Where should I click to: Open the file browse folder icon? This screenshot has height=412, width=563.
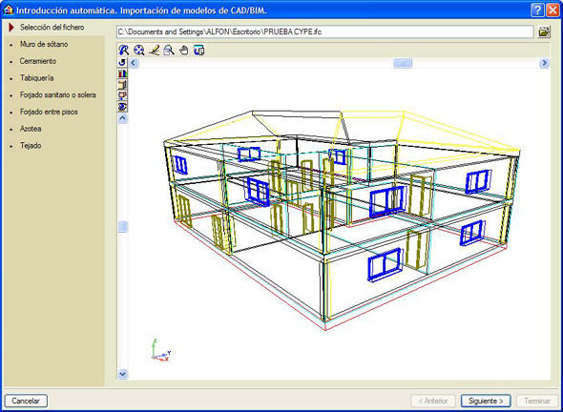(x=544, y=31)
